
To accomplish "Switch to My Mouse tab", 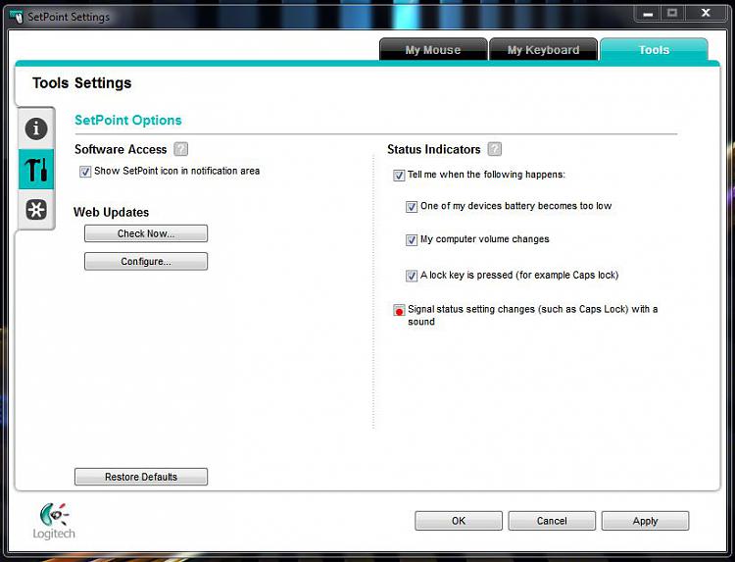I will pos(433,50).
